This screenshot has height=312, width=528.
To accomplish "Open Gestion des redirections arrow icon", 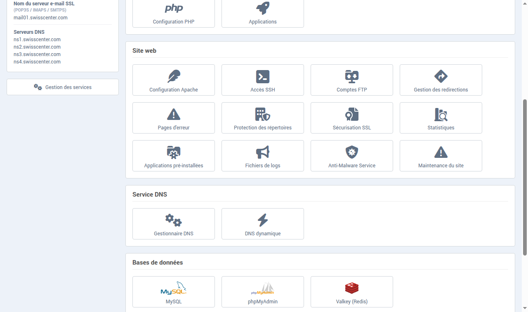I will coord(441,76).
